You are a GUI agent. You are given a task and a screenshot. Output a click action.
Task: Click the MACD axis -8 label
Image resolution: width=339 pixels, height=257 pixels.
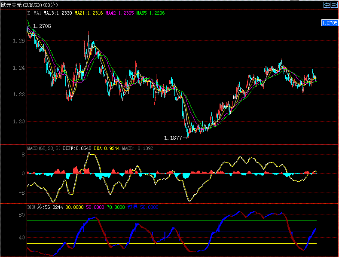(x=21, y=193)
